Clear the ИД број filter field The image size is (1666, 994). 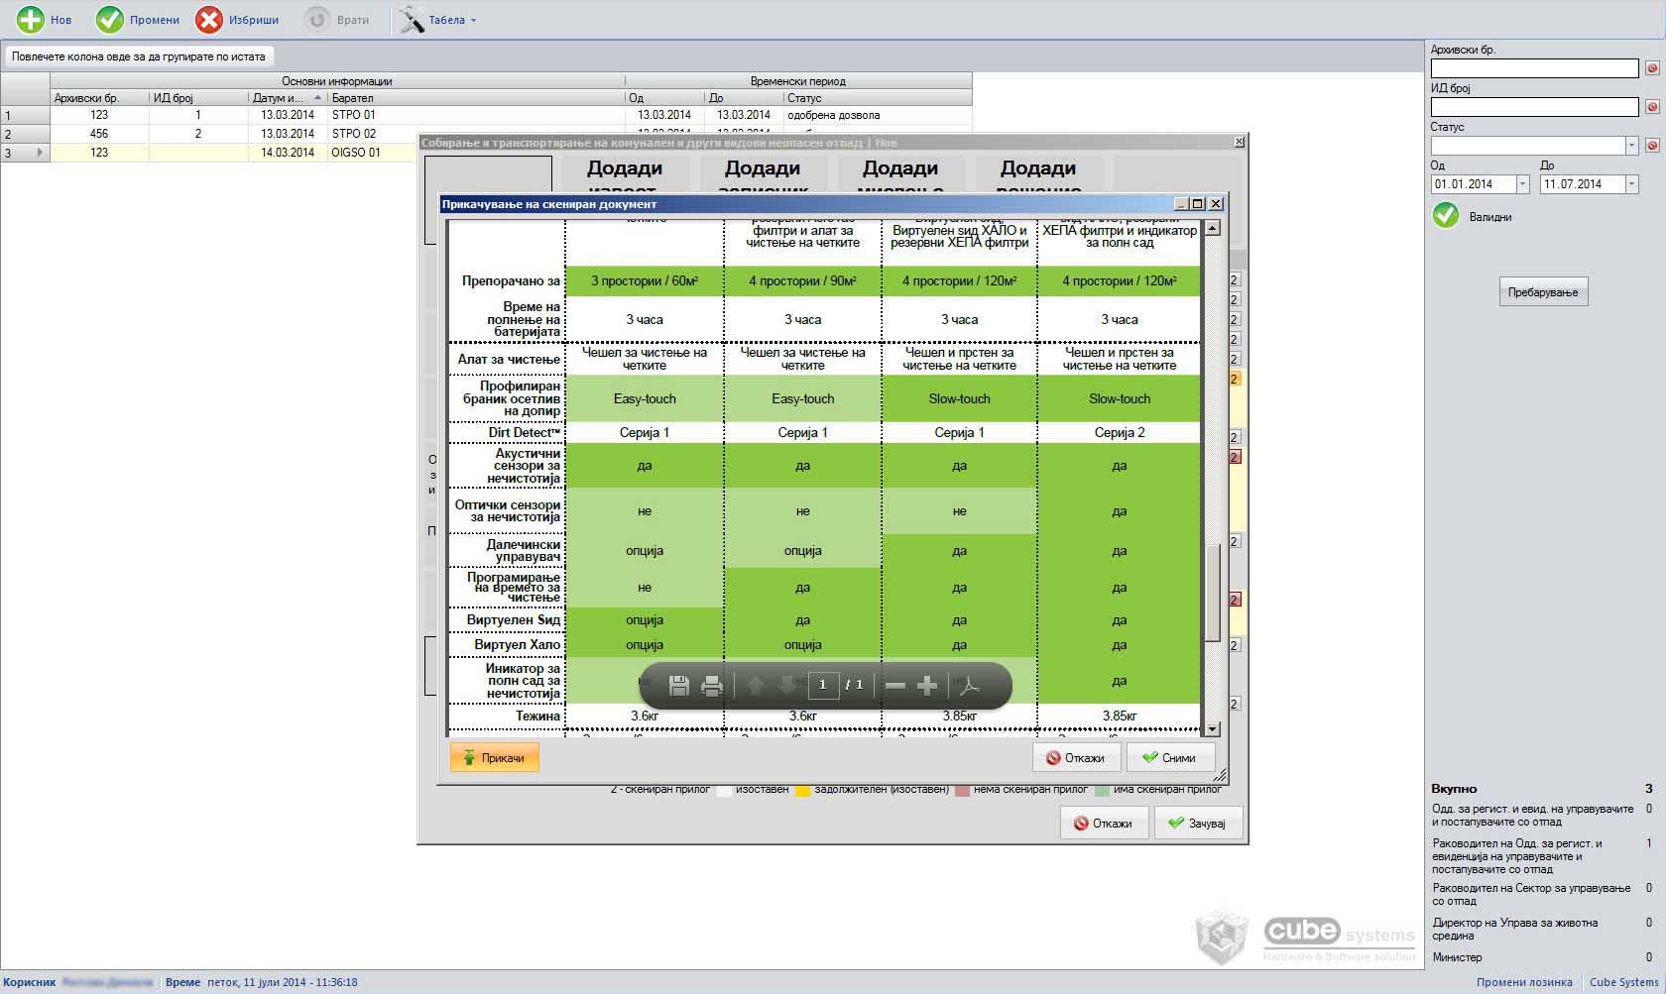point(1652,107)
